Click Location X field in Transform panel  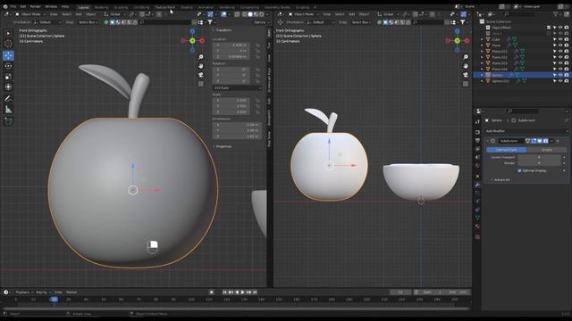[231, 45]
